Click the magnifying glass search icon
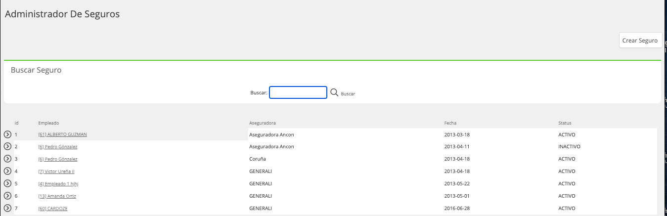The width and height of the screenshot is (667, 216). point(334,92)
